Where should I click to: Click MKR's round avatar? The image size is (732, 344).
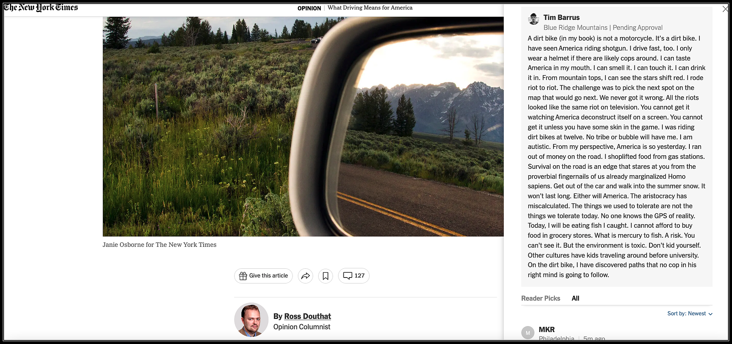(x=528, y=333)
